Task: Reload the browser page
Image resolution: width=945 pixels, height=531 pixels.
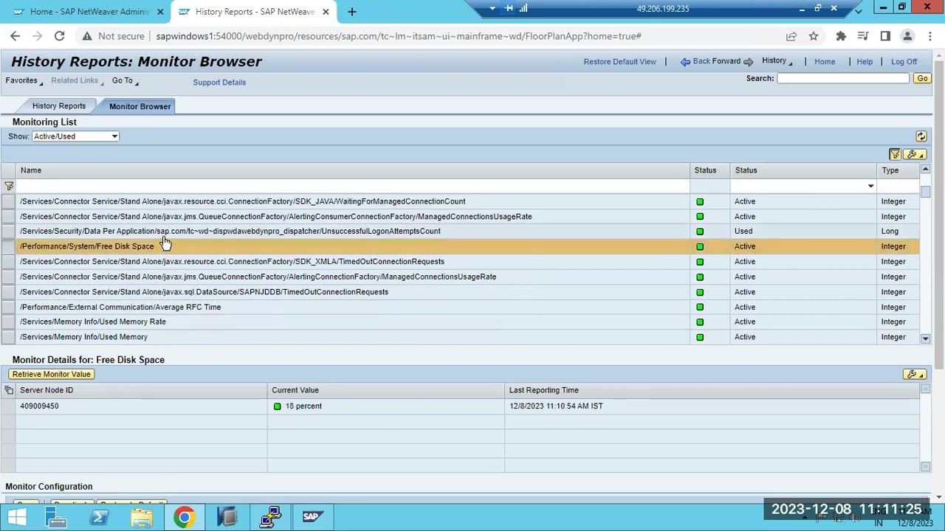Action: [x=59, y=36]
